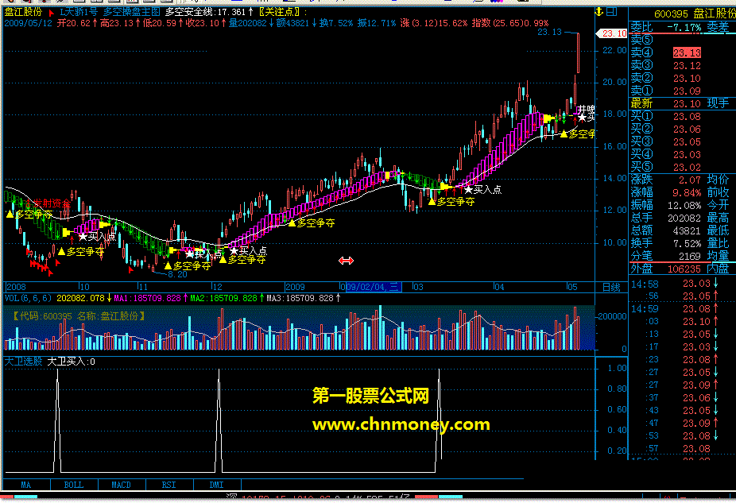Click the :37 tick row at 23.06

tap(682, 397)
